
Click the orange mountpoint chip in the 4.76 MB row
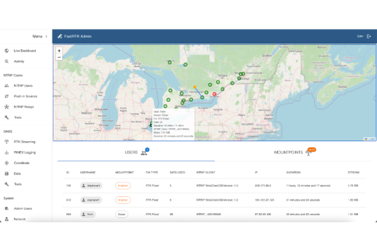(x=123, y=186)
